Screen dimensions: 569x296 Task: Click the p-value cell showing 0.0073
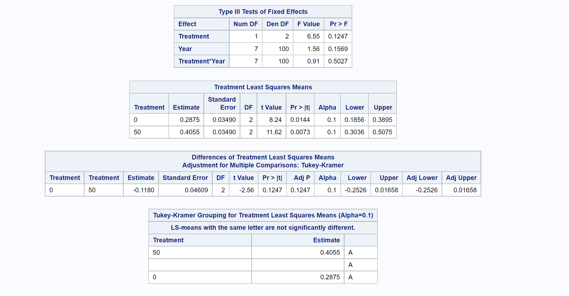coord(300,132)
